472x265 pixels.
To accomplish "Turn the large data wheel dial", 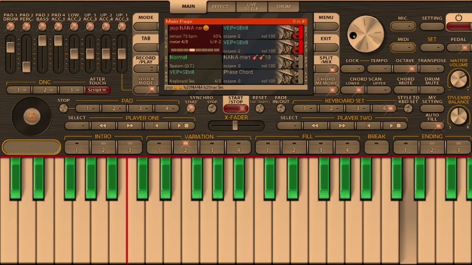I will point(366,34).
